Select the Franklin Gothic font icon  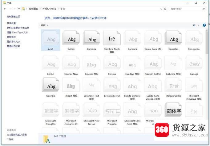(x=153, y=63)
